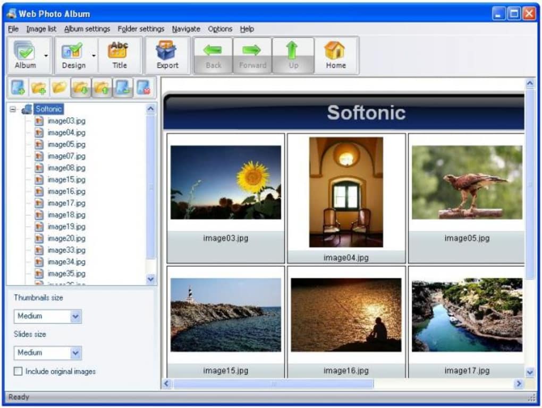542x408 pixels.
Task: Select image05.jpg in the file tree
Action: pos(66,144)
